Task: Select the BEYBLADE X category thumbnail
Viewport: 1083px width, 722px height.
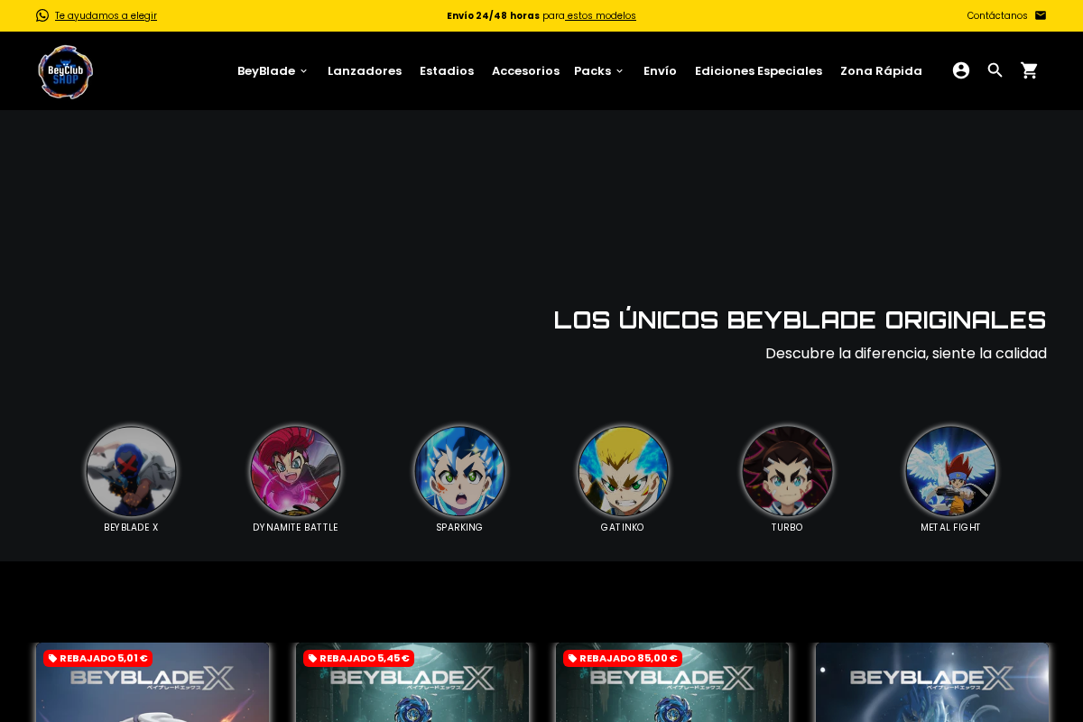Action: click(131, 471)
